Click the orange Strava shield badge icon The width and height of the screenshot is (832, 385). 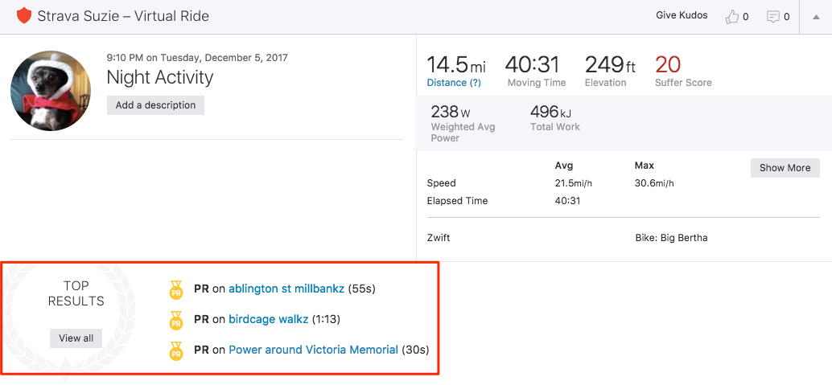tap(24, 16)
